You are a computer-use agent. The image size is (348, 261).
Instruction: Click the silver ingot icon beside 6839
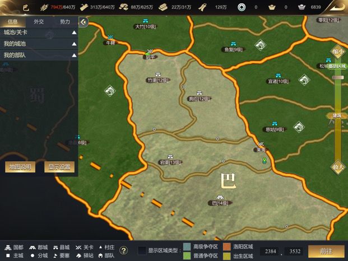click(x=302, y=7)
